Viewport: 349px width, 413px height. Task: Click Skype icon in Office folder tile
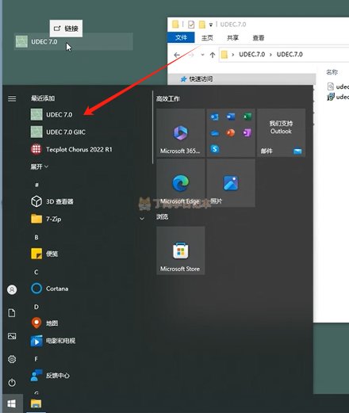pyautogui.click(x=215, y=149)
